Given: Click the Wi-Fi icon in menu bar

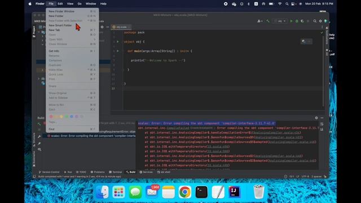Looking at the screenshot, I should coord(280,4).
